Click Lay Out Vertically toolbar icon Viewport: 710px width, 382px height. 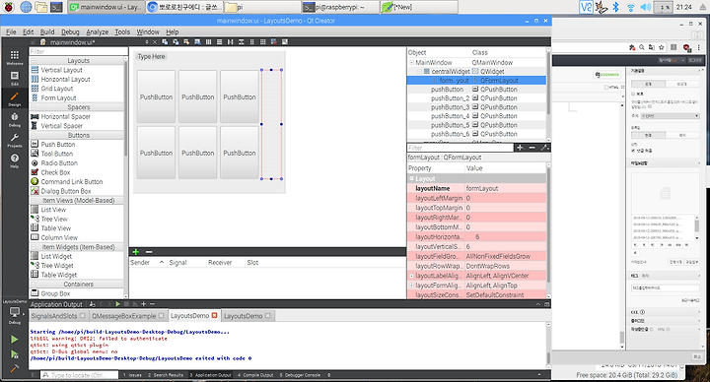[219, 41]
